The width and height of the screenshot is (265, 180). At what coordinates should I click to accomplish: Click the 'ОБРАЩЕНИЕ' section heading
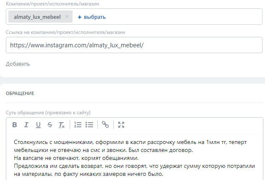click(x=20, y=93)
